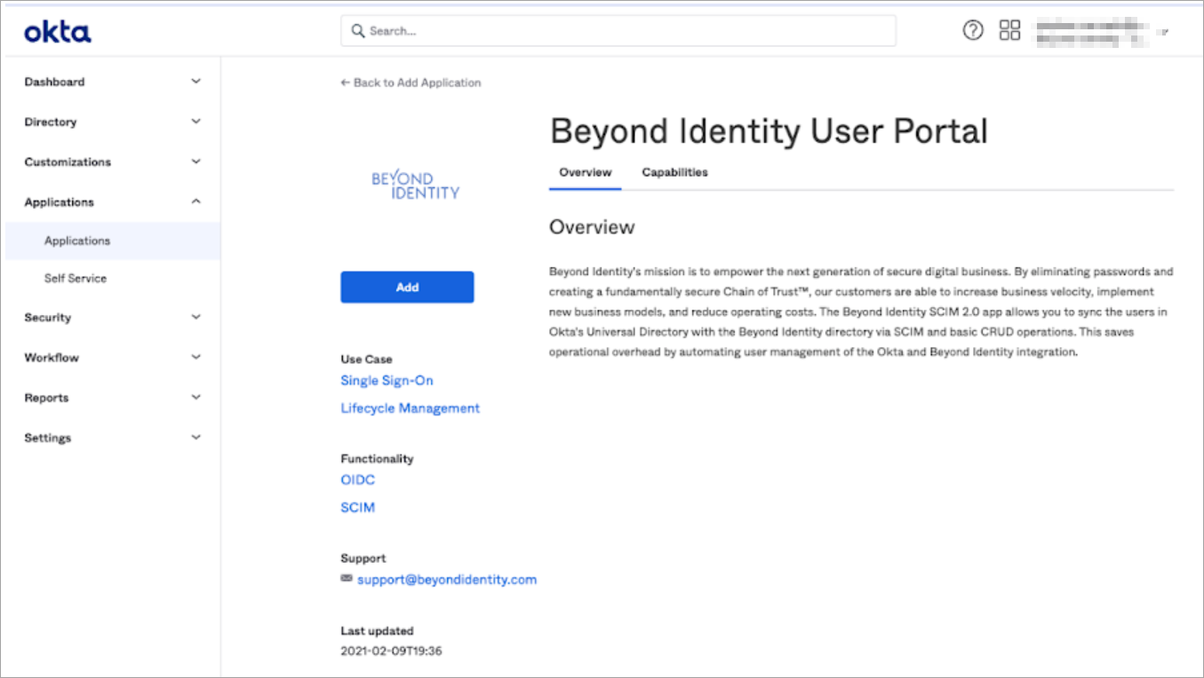Open the Single Sign-On use case link
The height and width of the screenshot is (678, 1204).
[387, 380]
